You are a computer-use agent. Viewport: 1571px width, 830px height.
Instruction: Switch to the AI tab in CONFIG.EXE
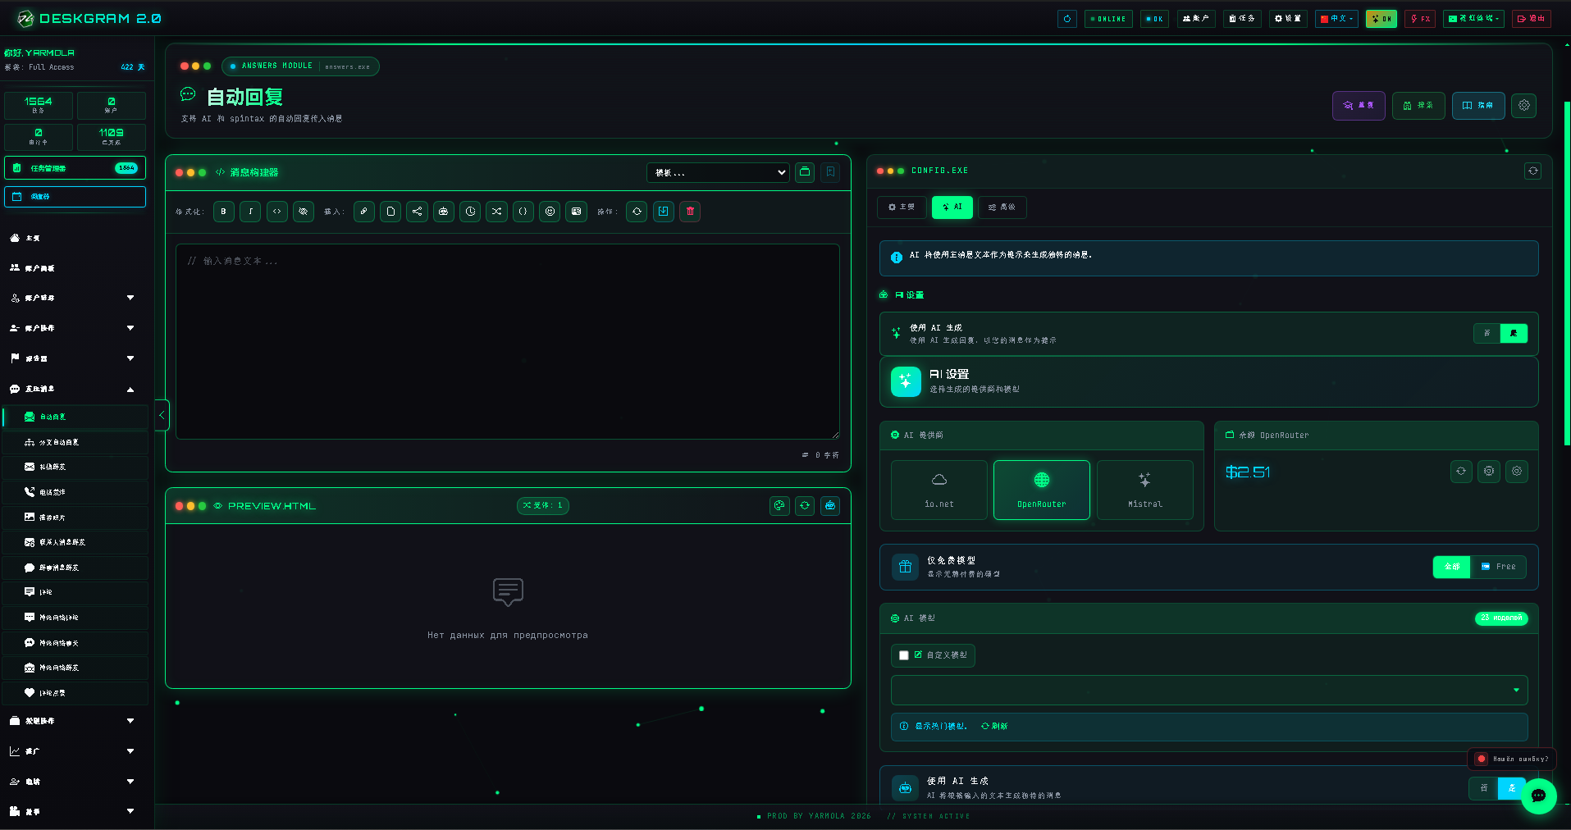(952, 207)
